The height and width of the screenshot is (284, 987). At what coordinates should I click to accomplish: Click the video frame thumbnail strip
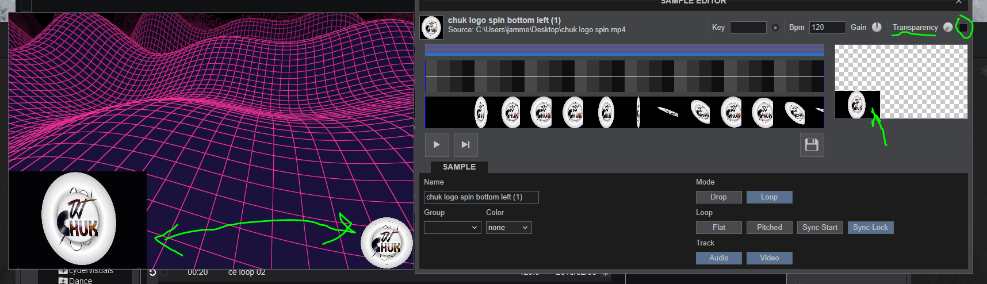(x=625, y=112)
